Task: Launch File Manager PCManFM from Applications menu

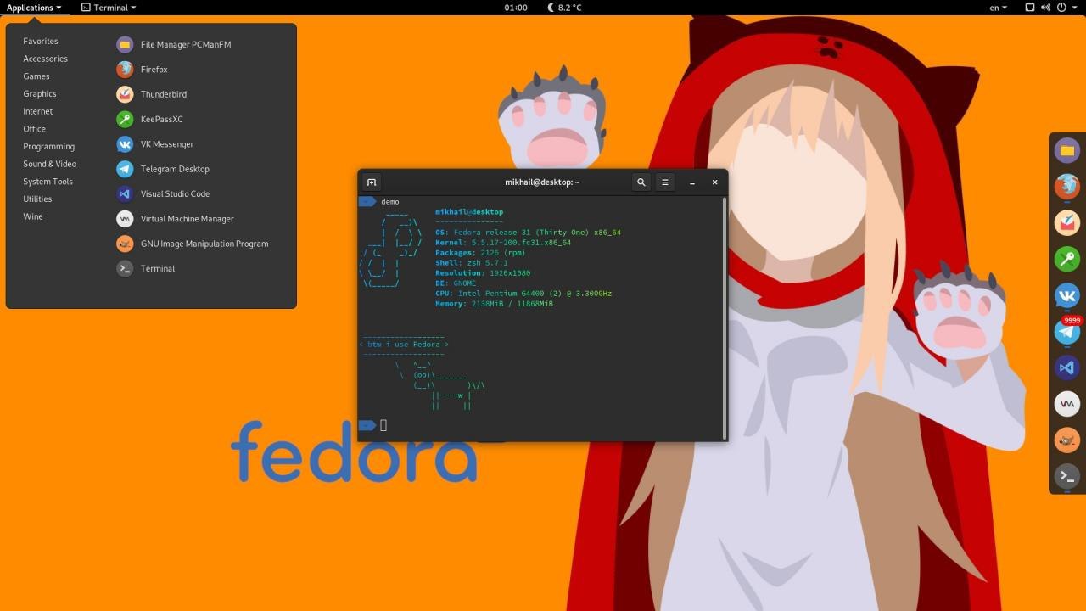Action: (185, 44)
